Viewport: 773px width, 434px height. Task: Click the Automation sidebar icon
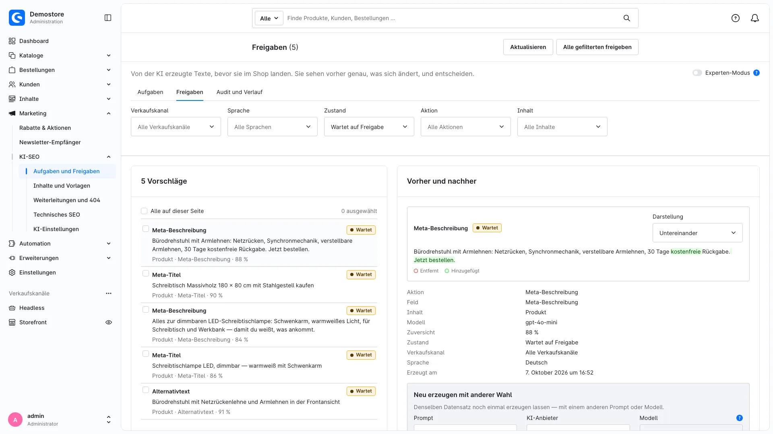click(12, 244)
